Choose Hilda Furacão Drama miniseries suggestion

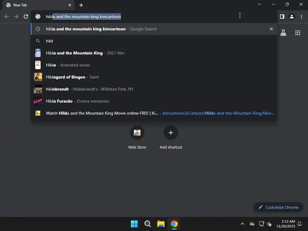pyautogui.click(x=154, y=101)
